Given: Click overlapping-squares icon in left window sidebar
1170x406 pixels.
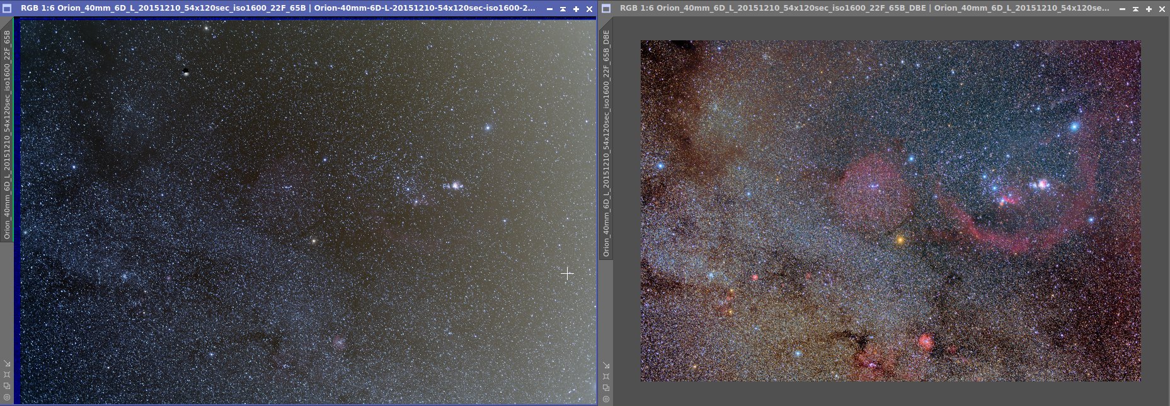Looking at the screenshot, I should click(x=7, y=386).
